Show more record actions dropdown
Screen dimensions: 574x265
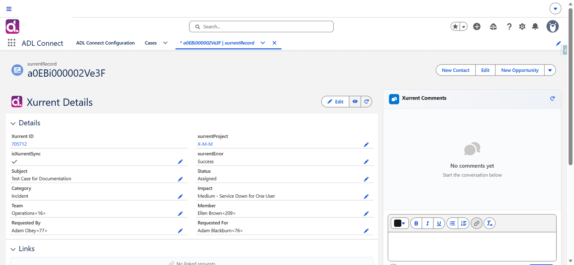coord(550,70)
